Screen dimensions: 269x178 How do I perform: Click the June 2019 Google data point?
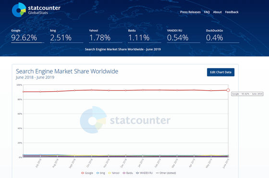tap(228, 90)
